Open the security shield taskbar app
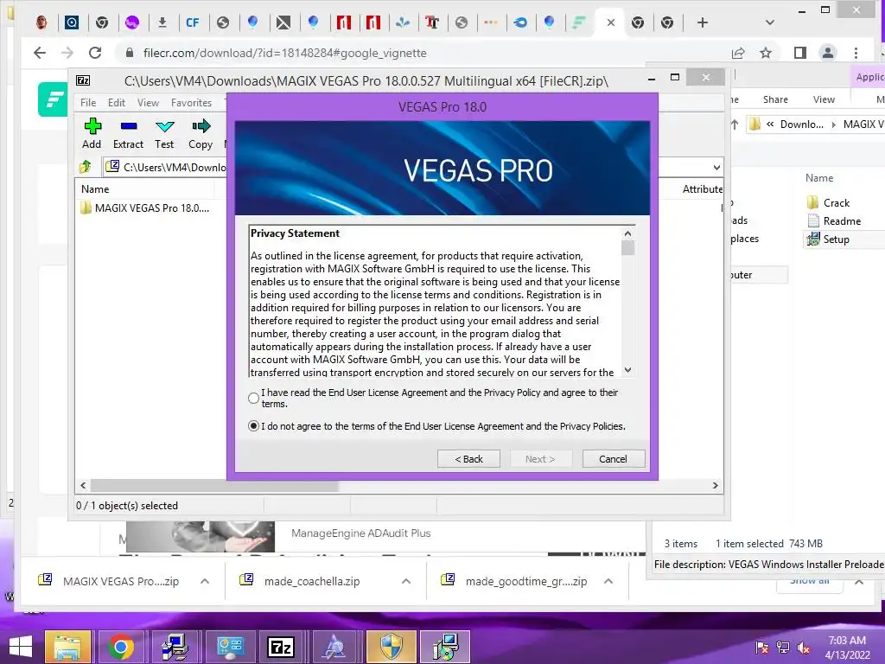The image size is (885, 664). [391, 647]
